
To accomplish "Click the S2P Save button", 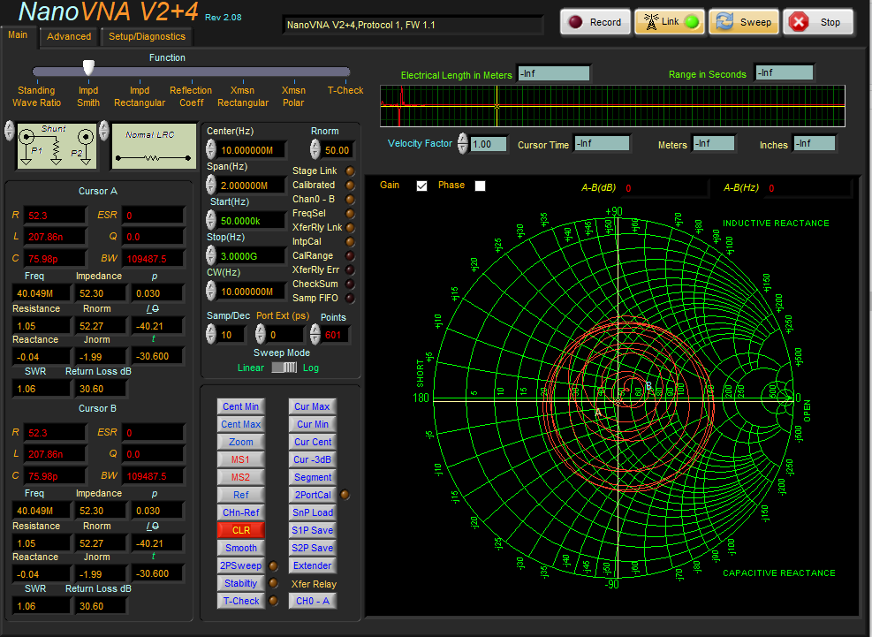I will click(313, 548).
